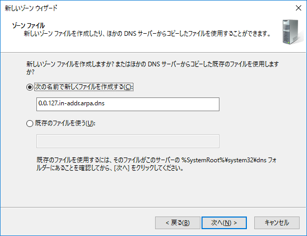This screenshot has height=236, width=307.
Task: Select the use existing file radio button
Action: 30,123
